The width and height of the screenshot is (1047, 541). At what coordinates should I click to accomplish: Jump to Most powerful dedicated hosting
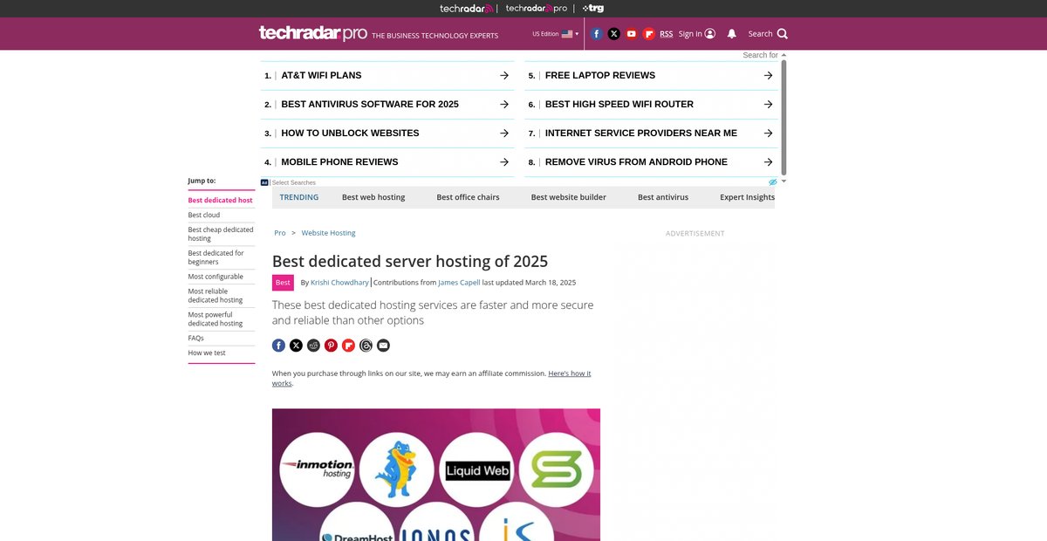tap(216, 319)
